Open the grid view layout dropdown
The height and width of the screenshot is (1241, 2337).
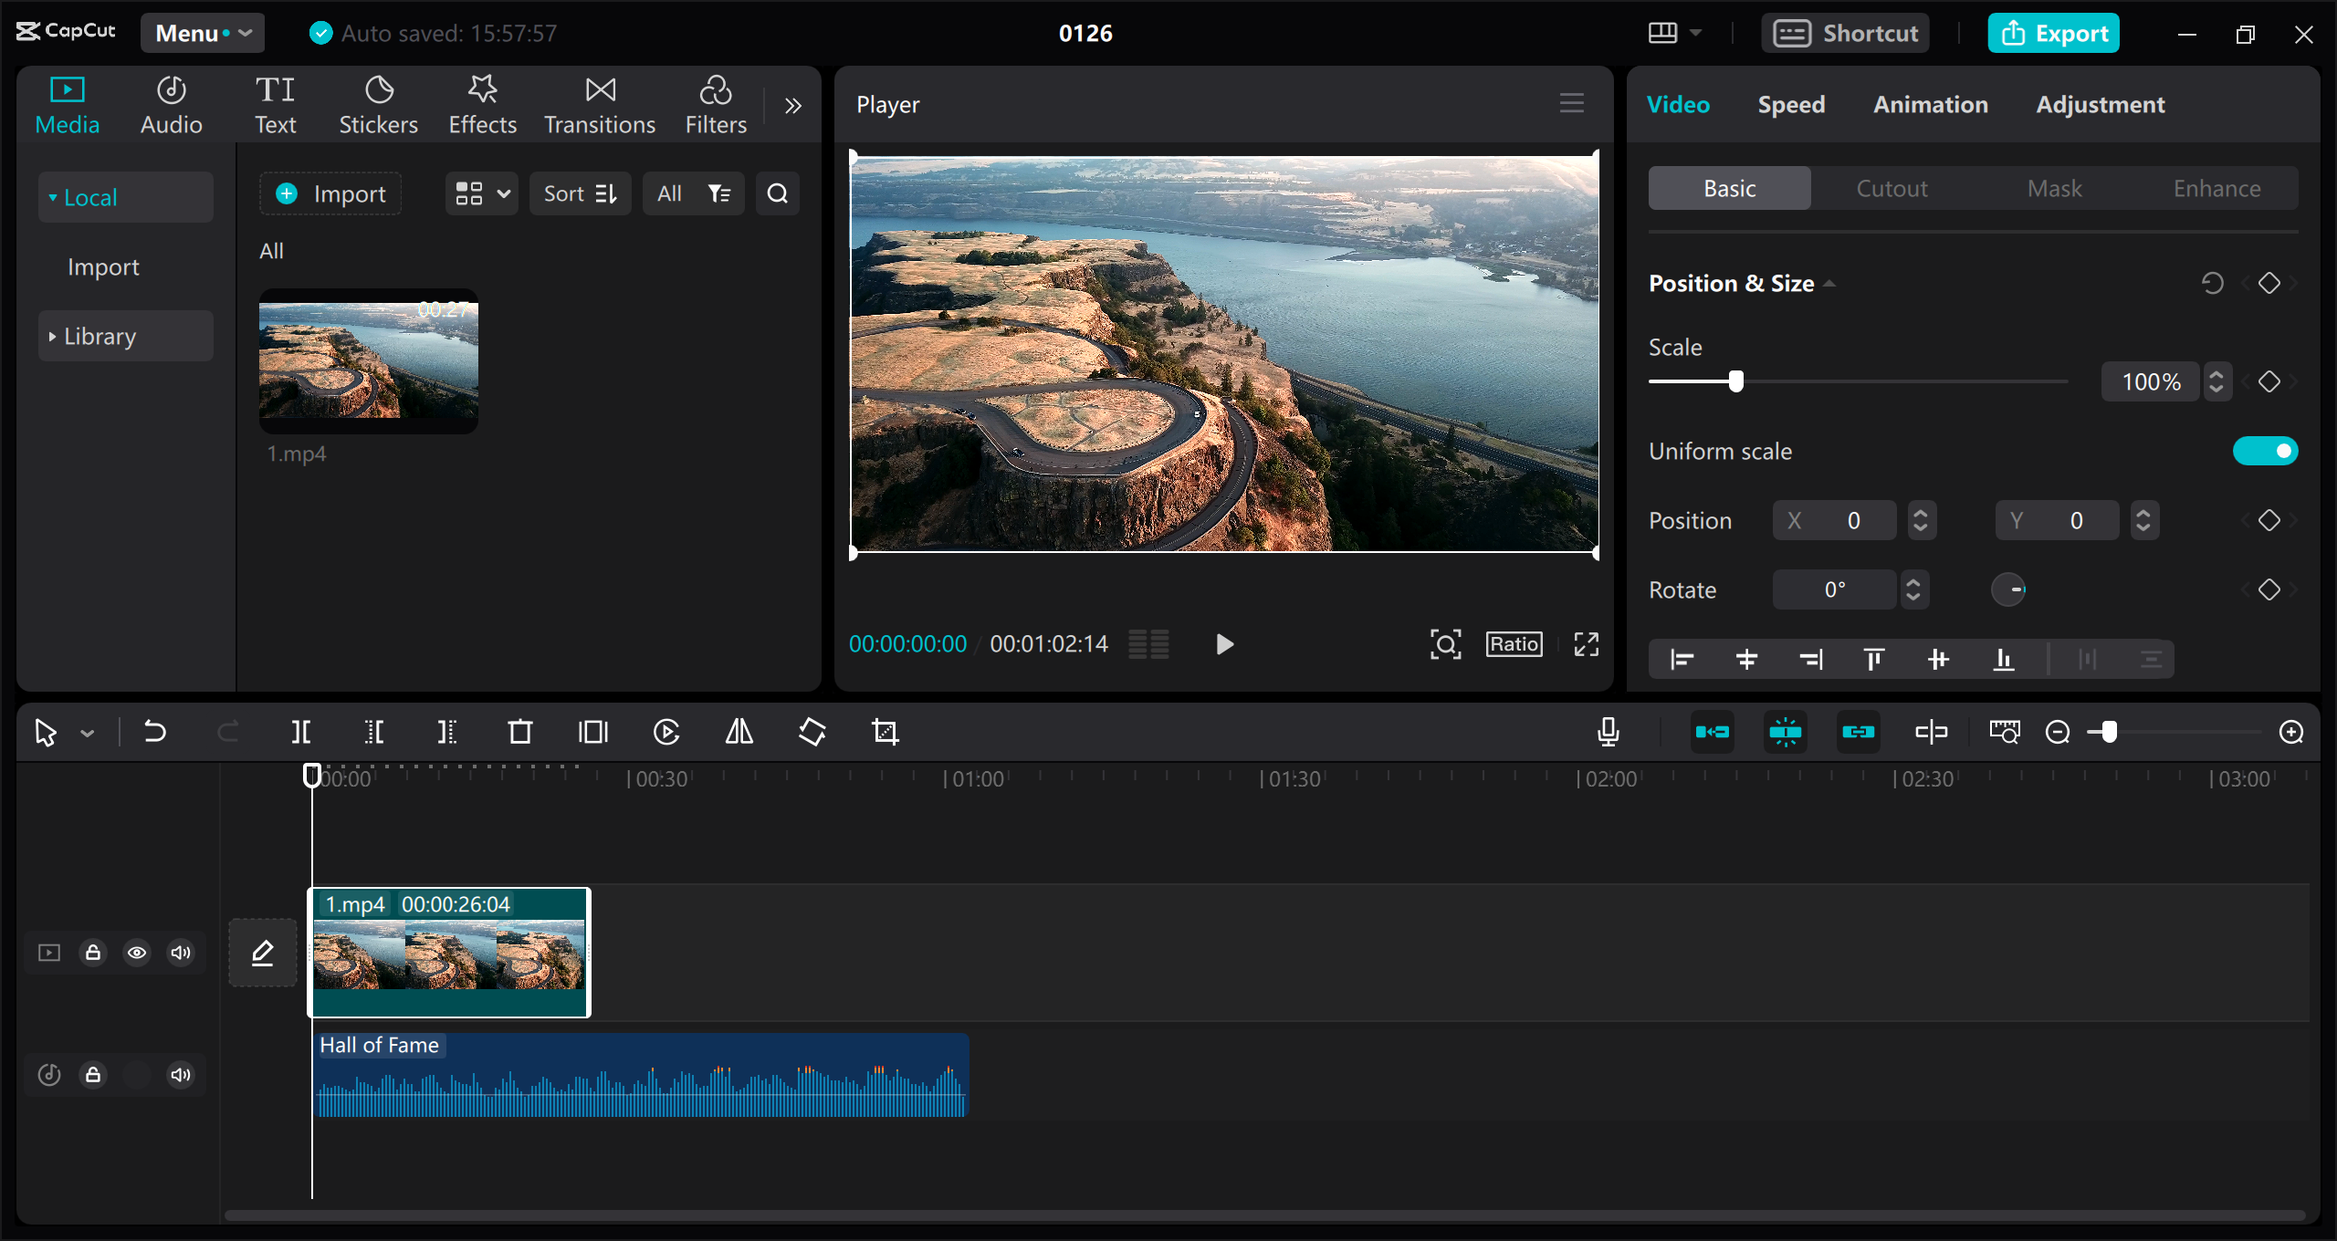pos(481,193)
